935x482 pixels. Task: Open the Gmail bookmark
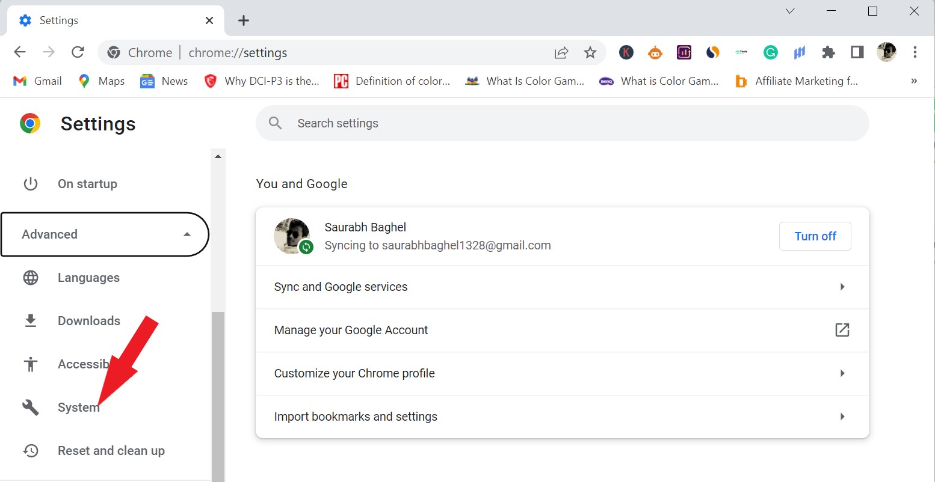pyautogui.click(x=37, y=81)
